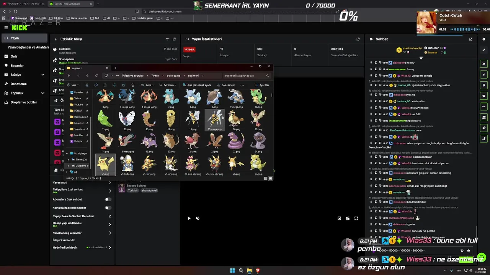The image size is (490, 275).
Task: Click the rename icon in Explorer toolbar
Action: coord(114,85)
